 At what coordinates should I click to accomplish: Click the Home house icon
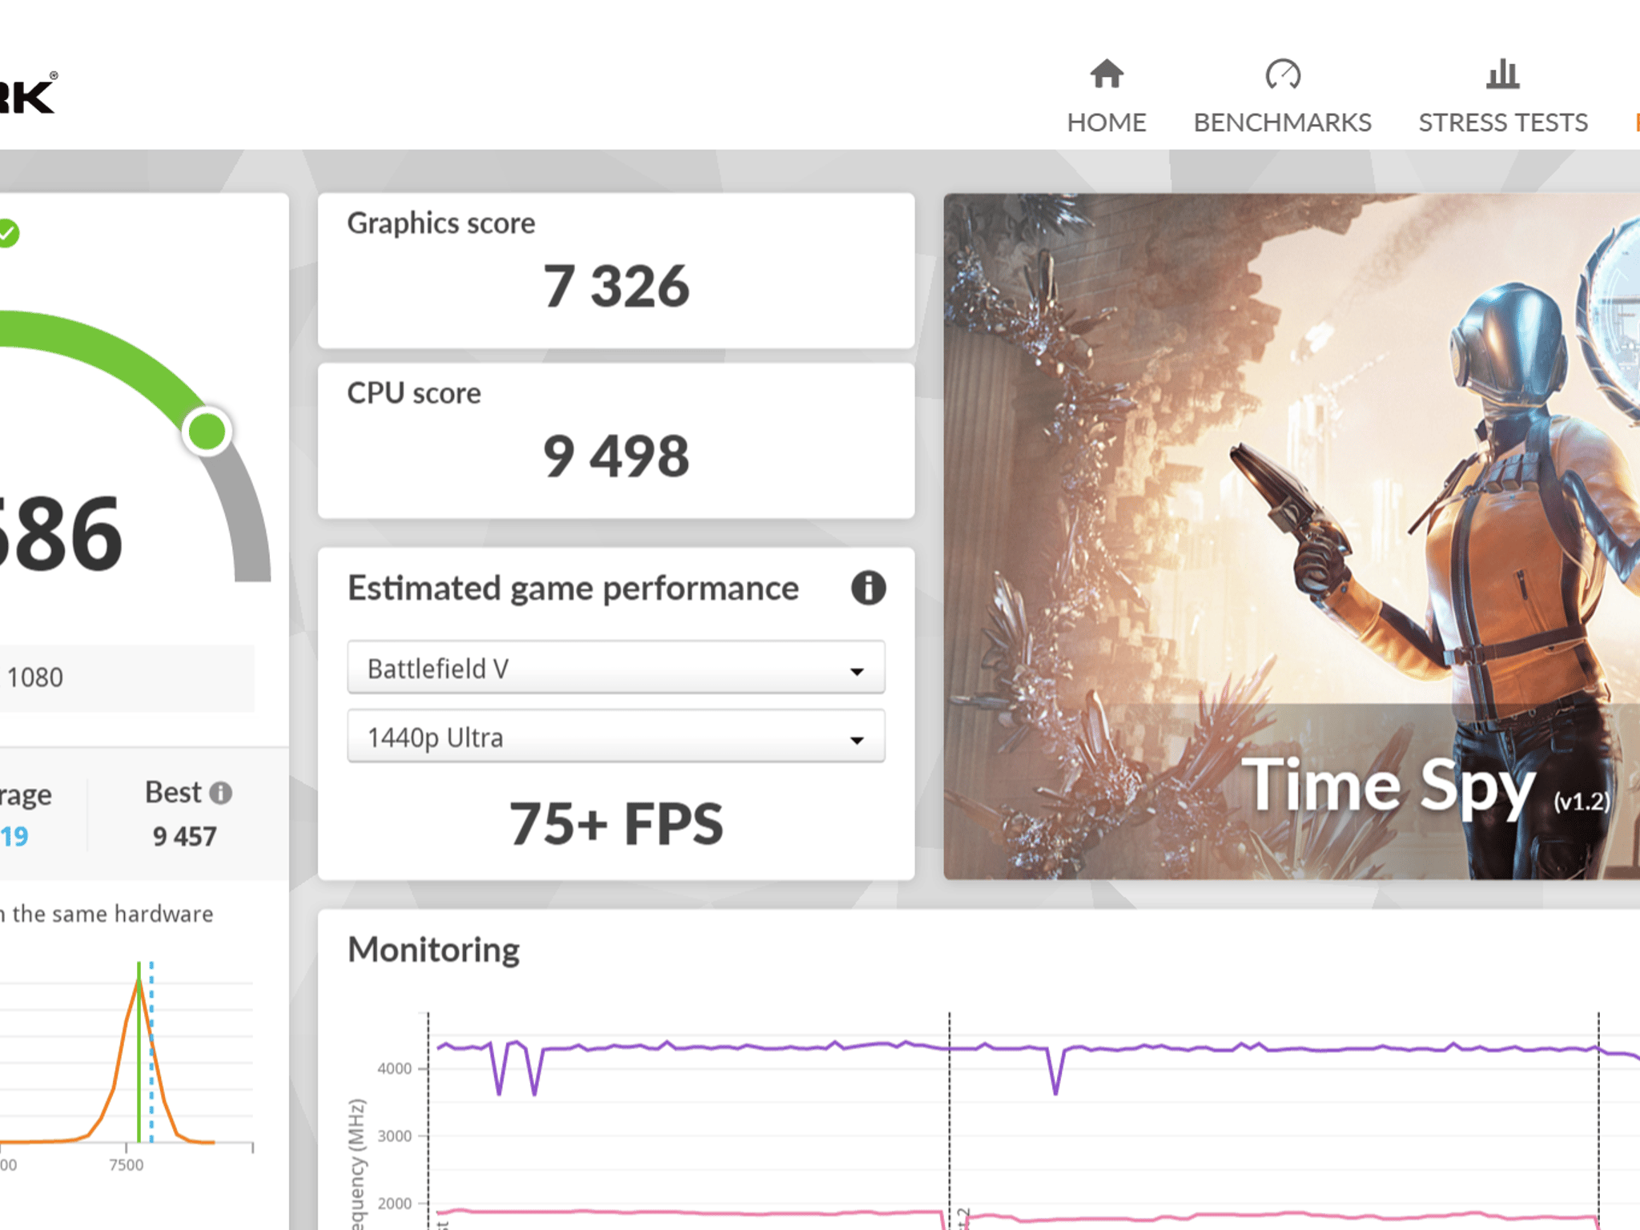click(x=1107, y=74)
